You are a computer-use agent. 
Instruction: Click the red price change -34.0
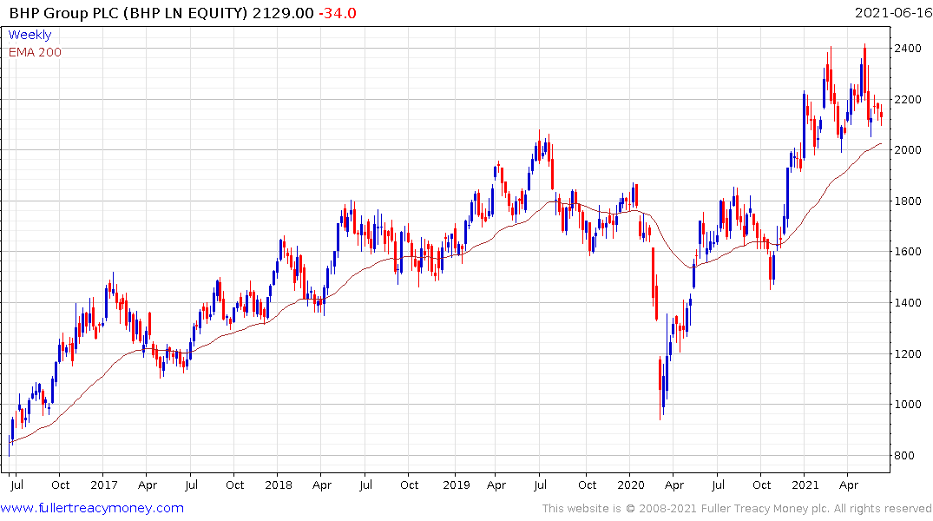(x=338, y=13)
